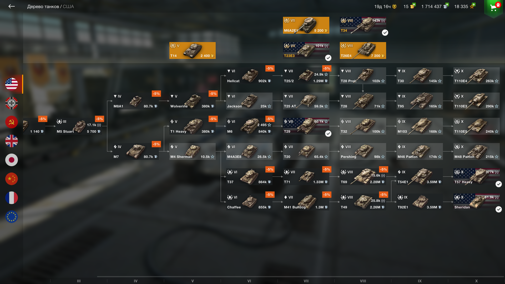
Task: Add gold via plus next to 15
Action: click(414, 4)
